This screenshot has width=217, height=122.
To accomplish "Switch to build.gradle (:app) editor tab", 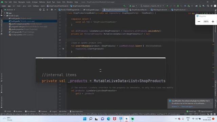I will 91,10.
